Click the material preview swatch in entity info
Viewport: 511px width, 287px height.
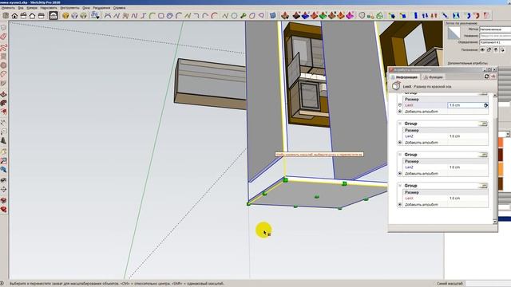pyautogui.click(x=454, y=33)
